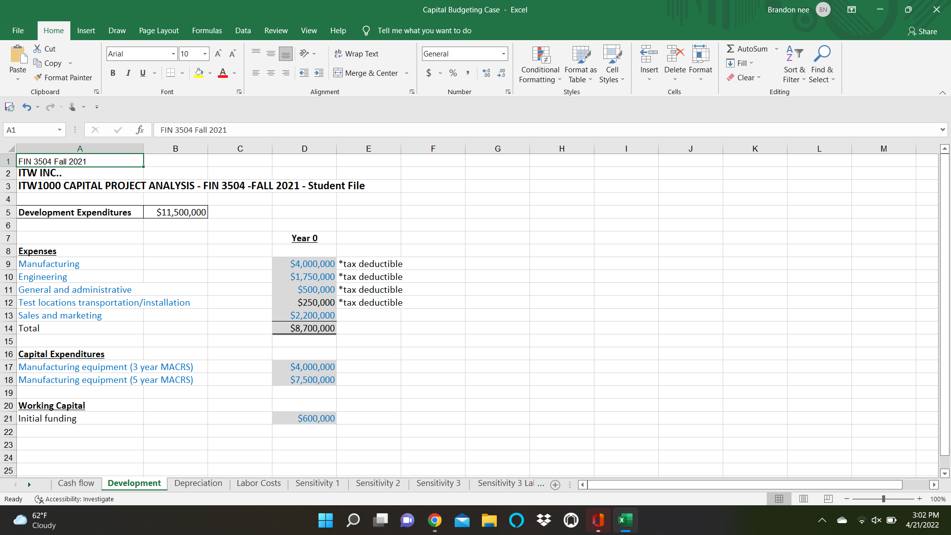Open Conditional Formatting in the Styles group
951x535 pixels.
click(539, 64)
